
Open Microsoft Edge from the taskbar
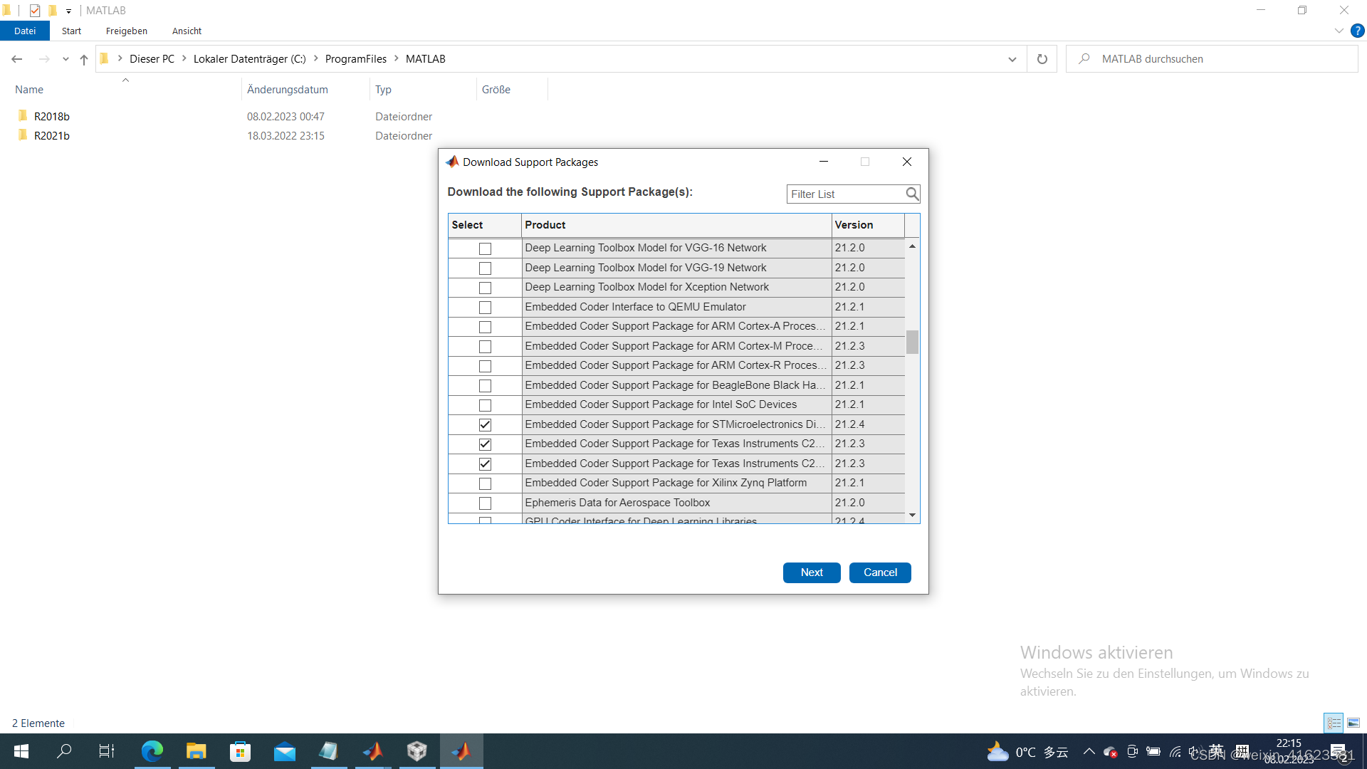pyautogui.click(x=152, y=751)
